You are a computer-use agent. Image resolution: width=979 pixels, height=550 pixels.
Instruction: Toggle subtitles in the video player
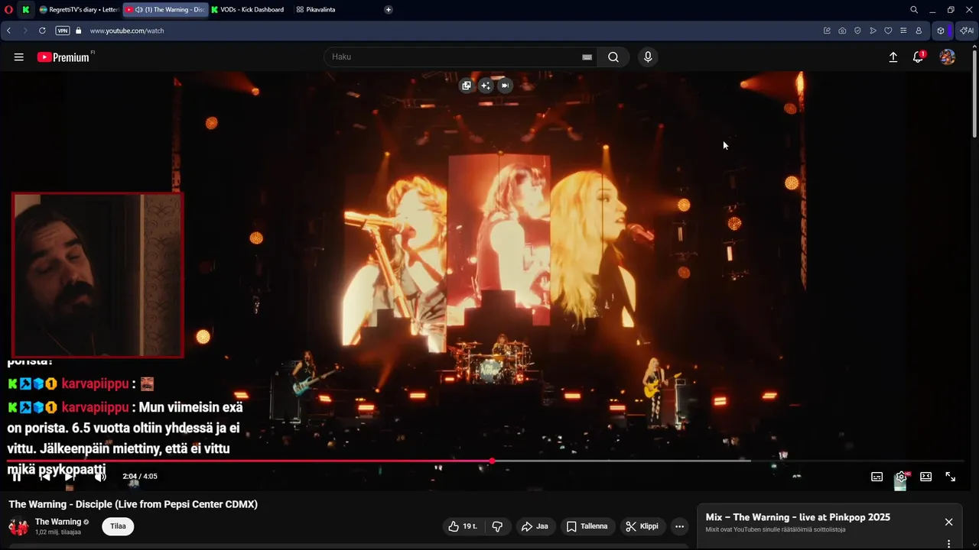(877, 477)
